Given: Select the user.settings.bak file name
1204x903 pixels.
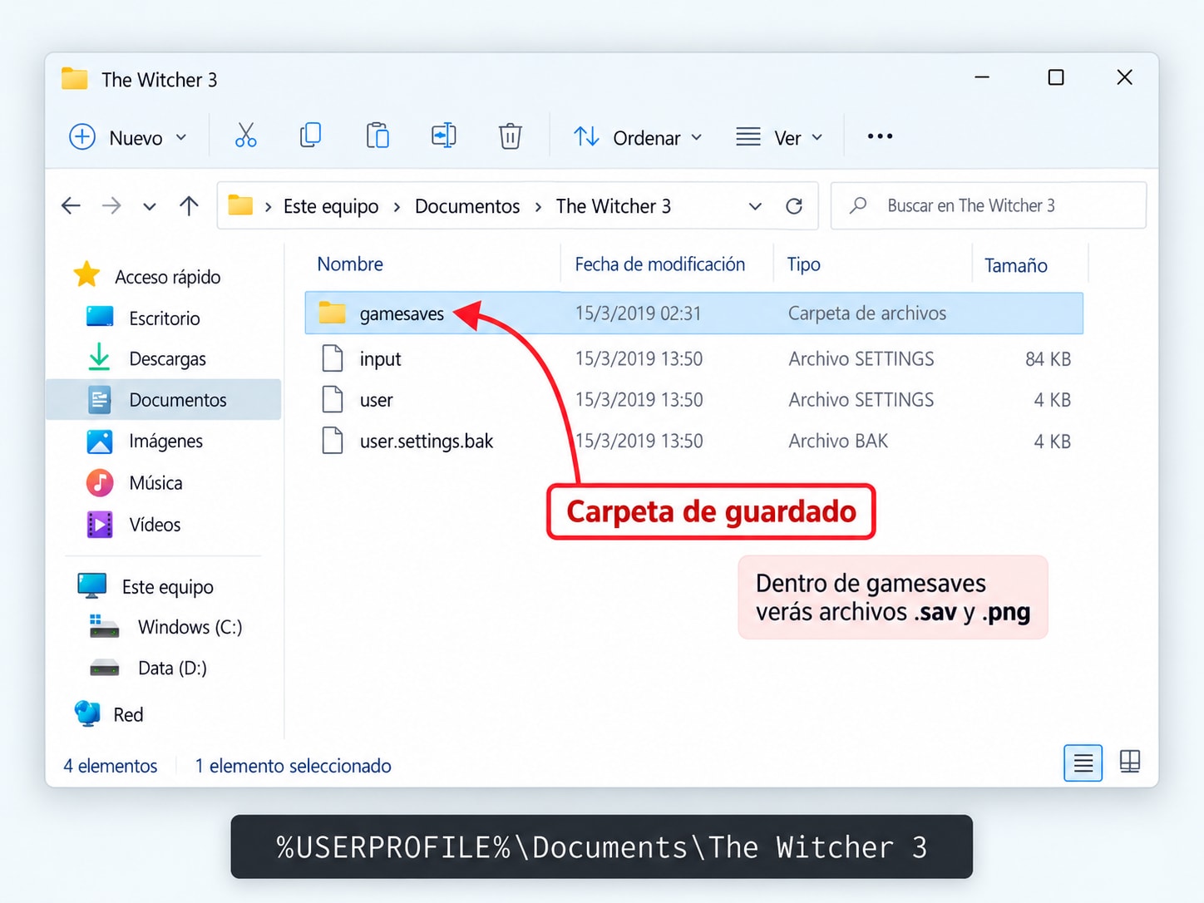Looking at the screenshot, I should [427, 441].
